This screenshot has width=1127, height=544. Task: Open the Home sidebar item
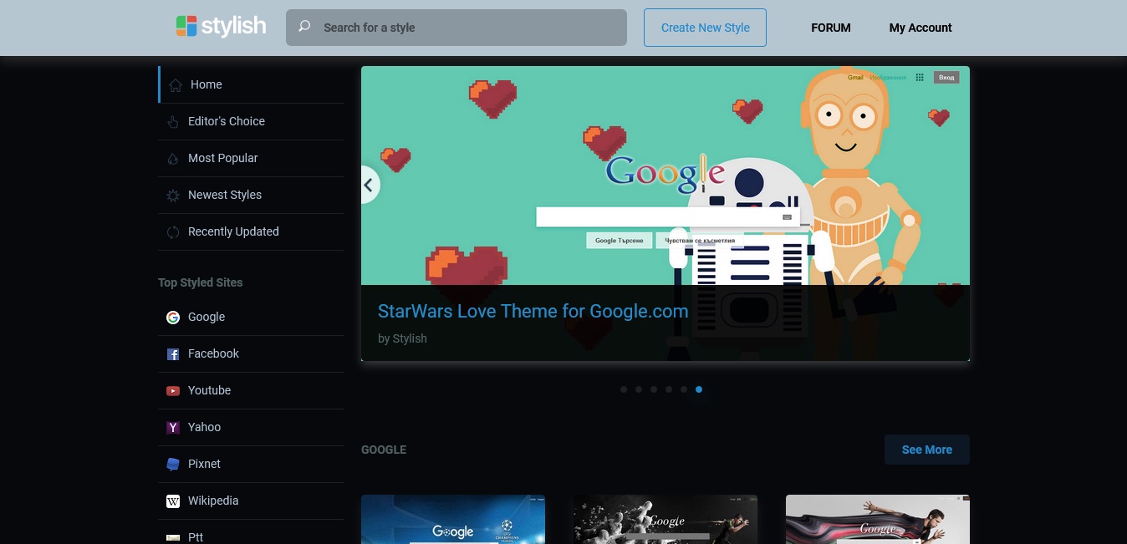[252, 84]
